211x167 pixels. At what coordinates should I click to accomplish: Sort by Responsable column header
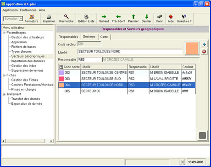pos(138,67)
